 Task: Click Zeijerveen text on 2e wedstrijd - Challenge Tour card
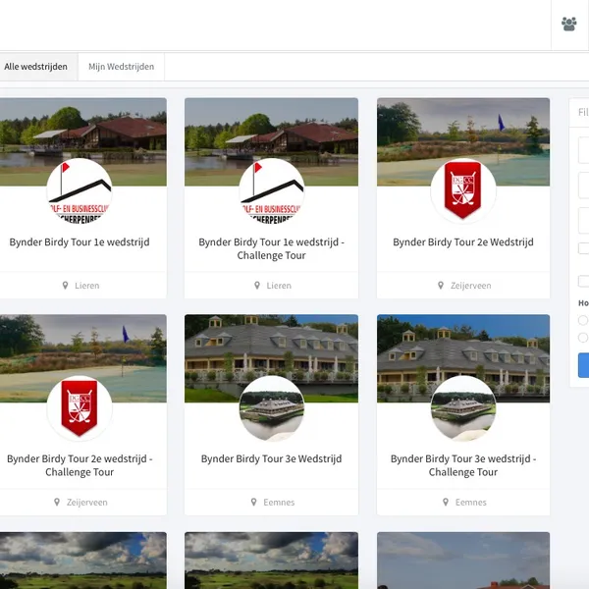(86, 503)
